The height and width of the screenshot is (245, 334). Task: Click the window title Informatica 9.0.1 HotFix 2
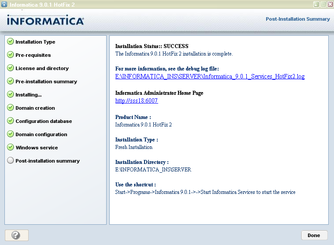(42, 4)
